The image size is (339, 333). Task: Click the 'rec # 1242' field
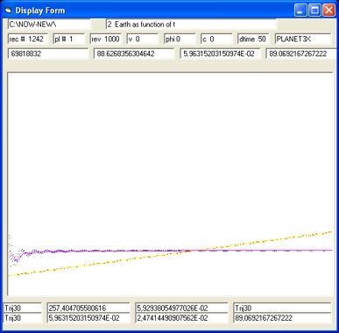click(28, 39)
